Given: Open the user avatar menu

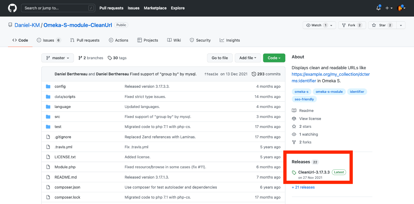Looking at the screenshot, I should coord(401,8).
